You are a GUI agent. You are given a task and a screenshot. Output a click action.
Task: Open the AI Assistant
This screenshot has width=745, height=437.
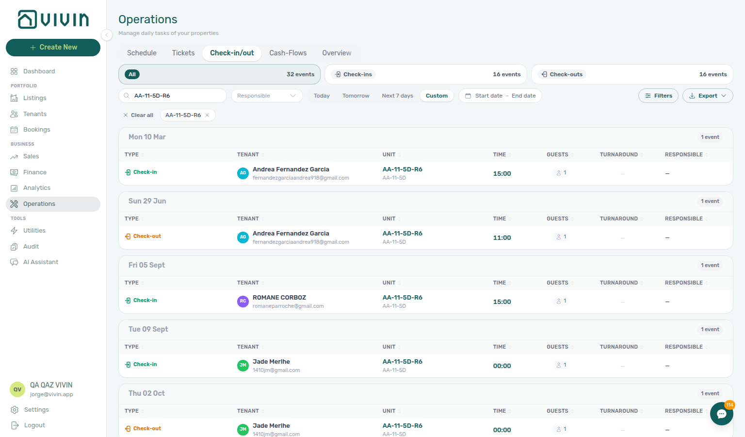(53, 262)
